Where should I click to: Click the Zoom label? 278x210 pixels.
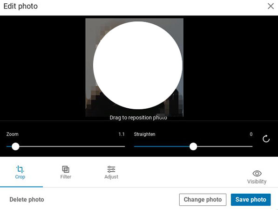[x=12, y=134]
